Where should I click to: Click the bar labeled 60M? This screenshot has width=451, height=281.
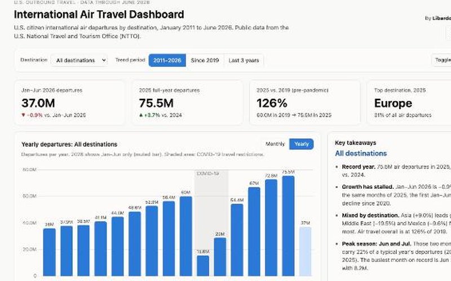[186, 236]
